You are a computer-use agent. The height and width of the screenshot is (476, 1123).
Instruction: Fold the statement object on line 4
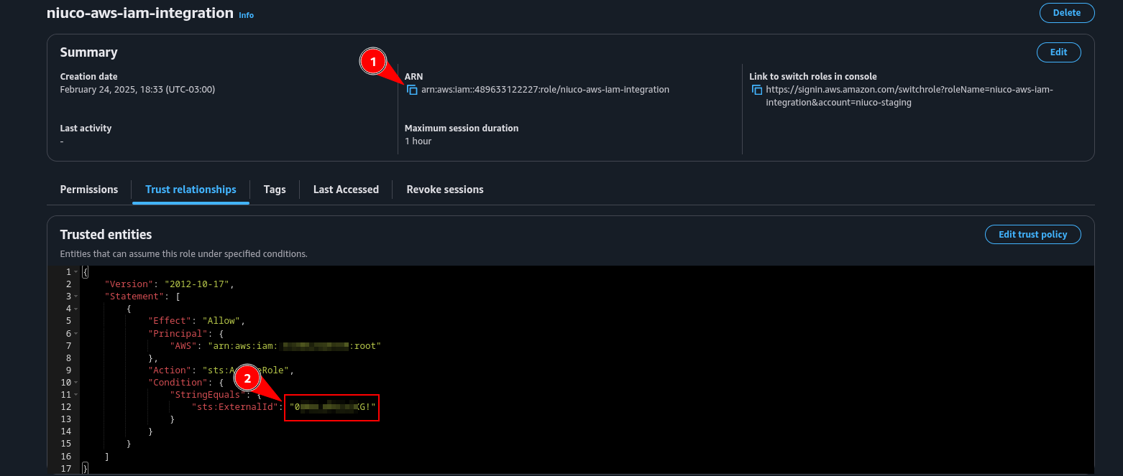point(76,309)
